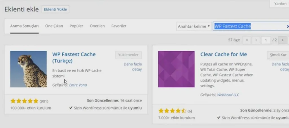
Task: Switch to the Öne Çıkan tab
Action: point(54,26)
